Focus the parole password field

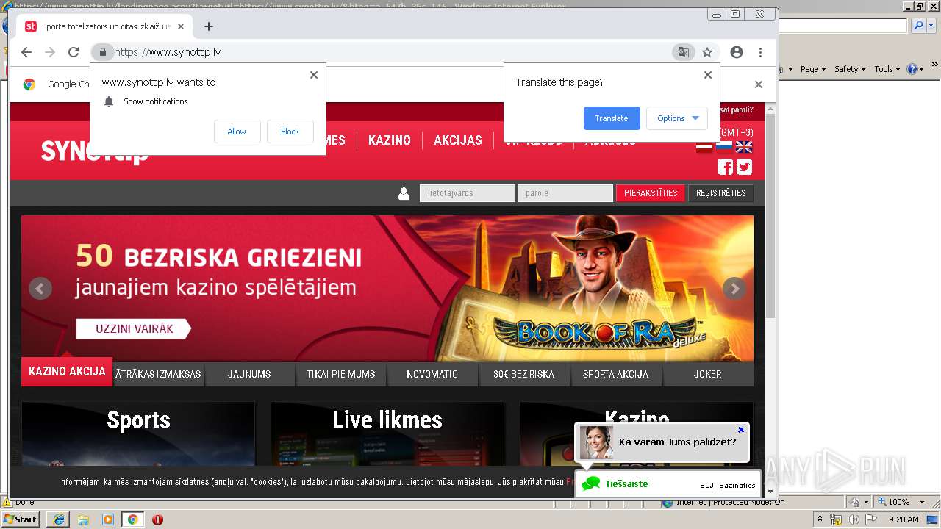click(565, 193)
